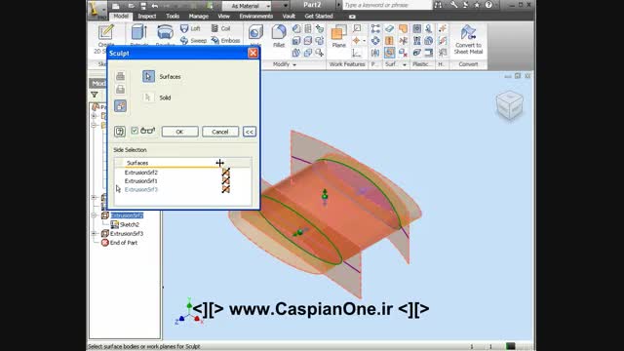Click Convert to Sheet Metal

pos(468,40)
